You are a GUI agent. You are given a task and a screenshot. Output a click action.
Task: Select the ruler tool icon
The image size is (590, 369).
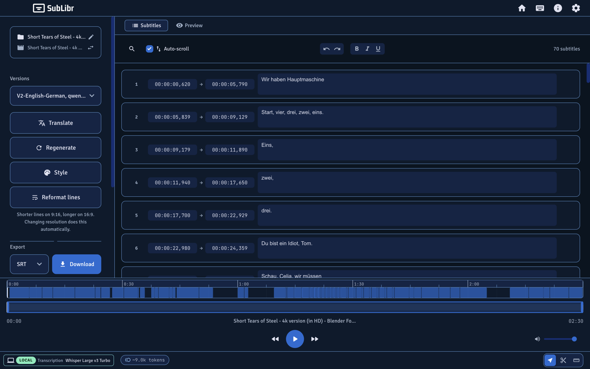click(x=576, y=360)
